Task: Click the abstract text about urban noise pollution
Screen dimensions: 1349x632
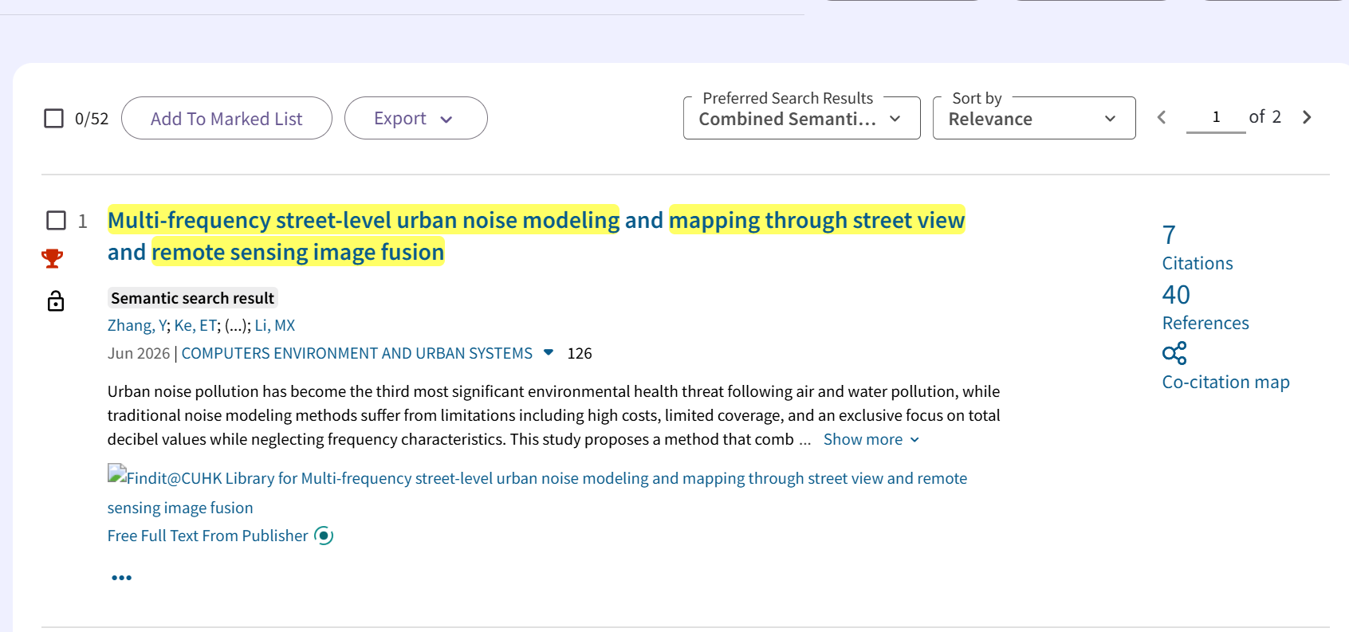Action: 553,415
